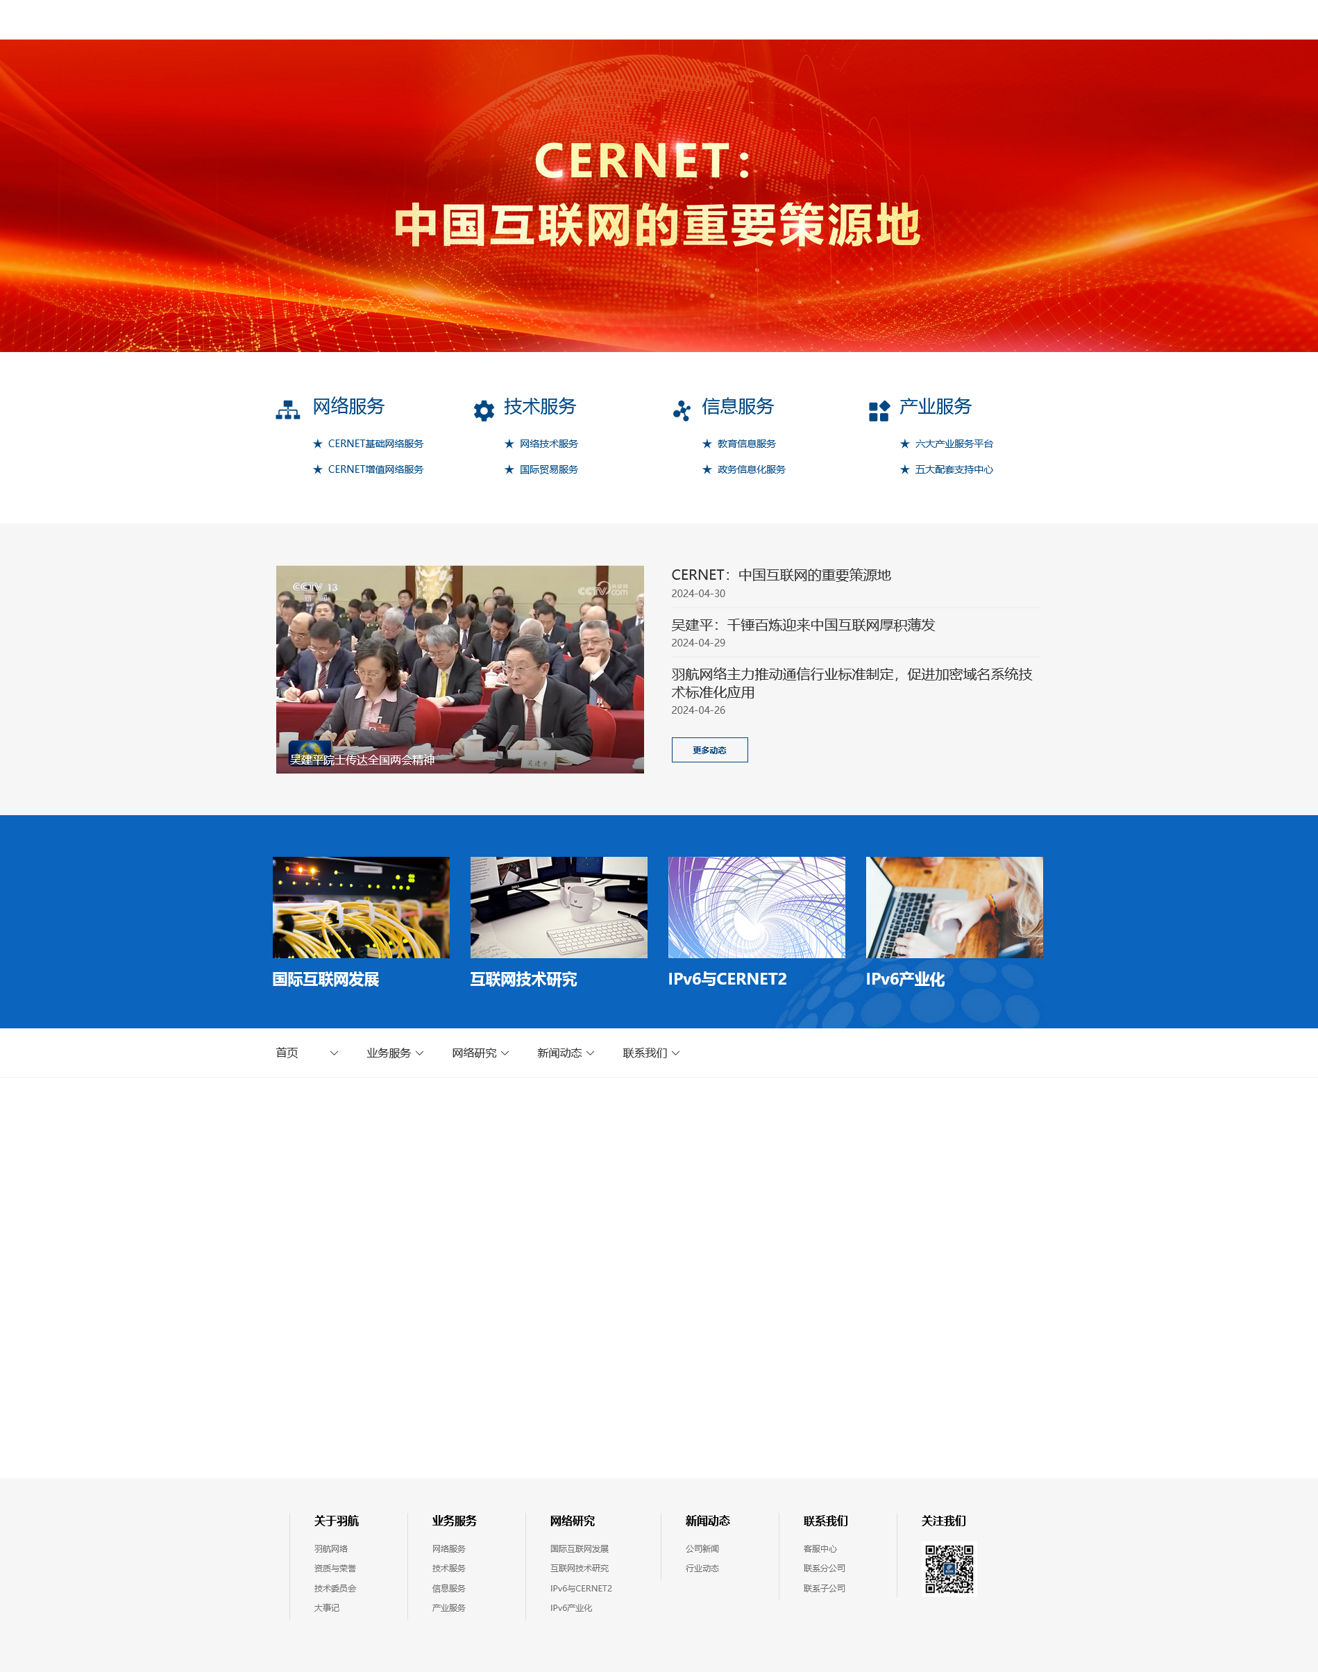This screenshot has width=1318, height=1672.
Task: Open the 产业服务 section heading
Action: [x=936, y=407]
